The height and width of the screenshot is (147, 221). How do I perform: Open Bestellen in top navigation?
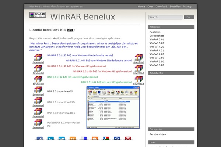tap(175, 7)
